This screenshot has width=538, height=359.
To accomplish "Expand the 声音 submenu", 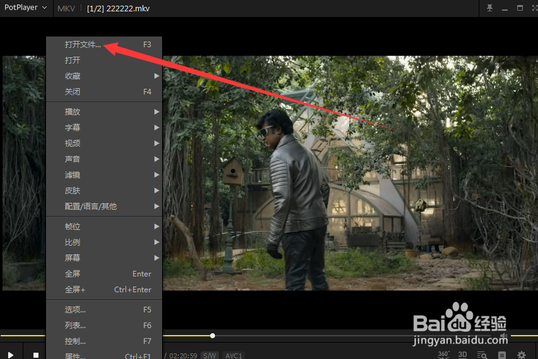I will 104,159.
